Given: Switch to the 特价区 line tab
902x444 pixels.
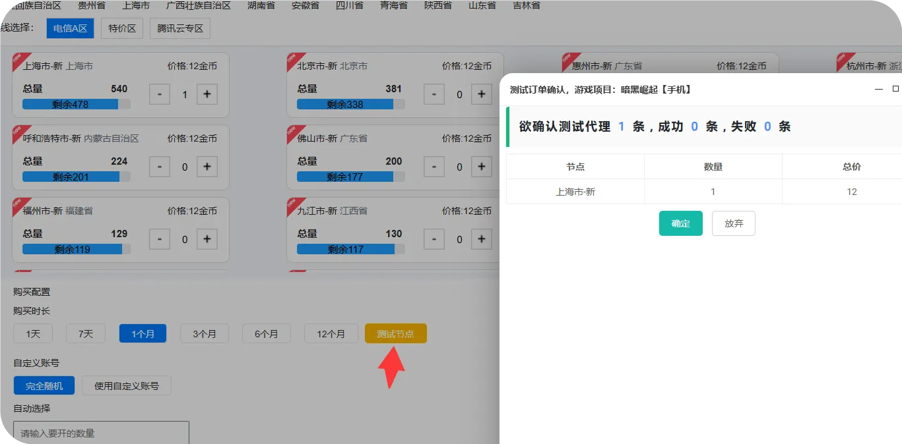Looking at the screenshot, I should tap(122, 28).
